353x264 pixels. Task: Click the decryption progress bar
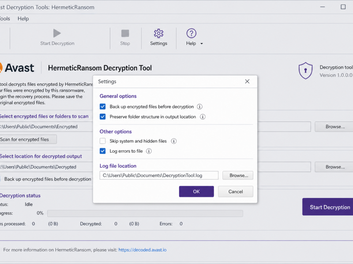click(145, 213)
